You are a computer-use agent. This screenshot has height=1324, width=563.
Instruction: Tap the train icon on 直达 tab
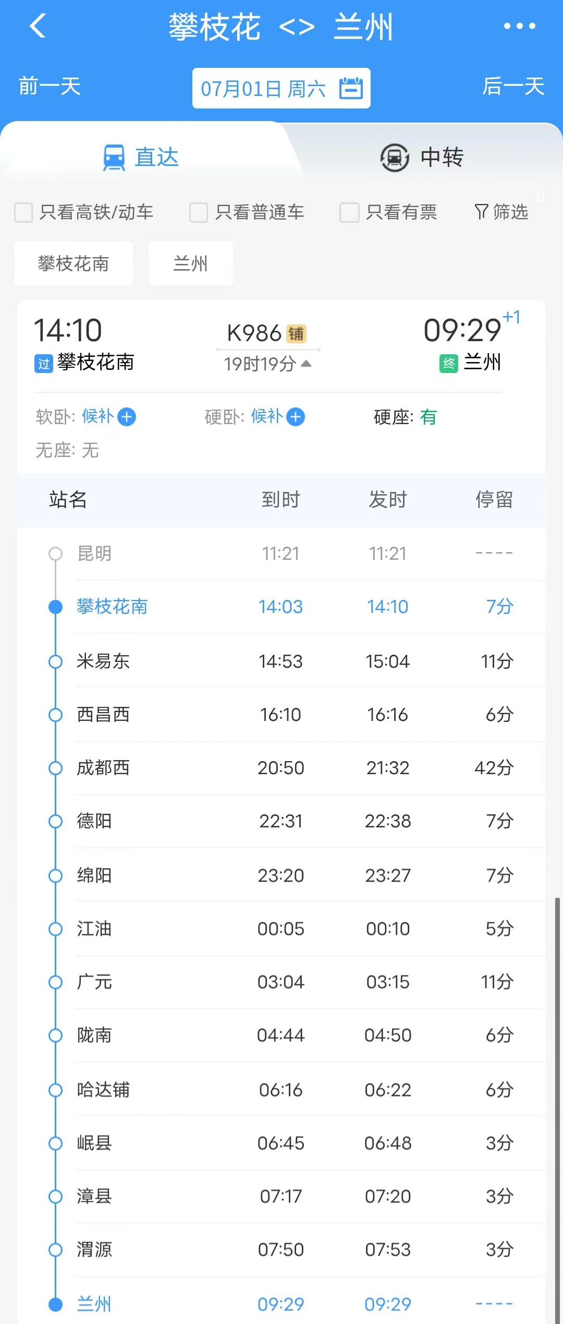point(114,157)
